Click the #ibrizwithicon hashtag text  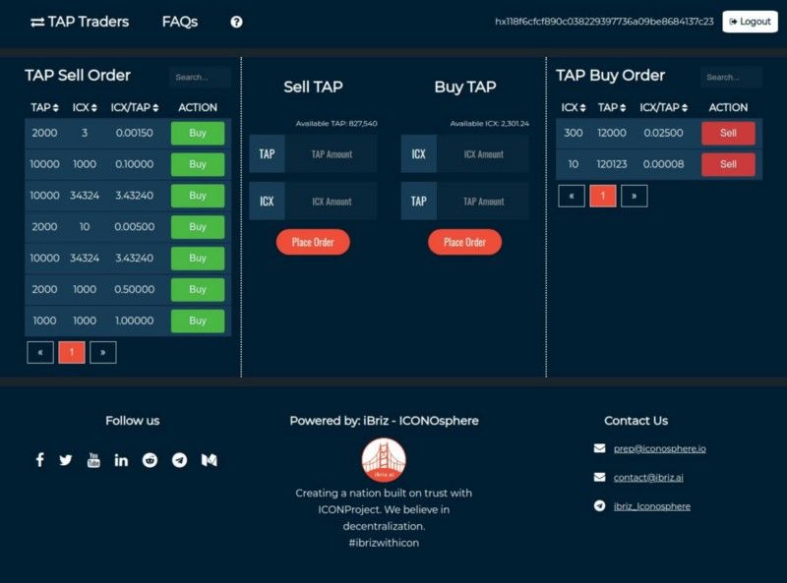(x=384, y=543)
